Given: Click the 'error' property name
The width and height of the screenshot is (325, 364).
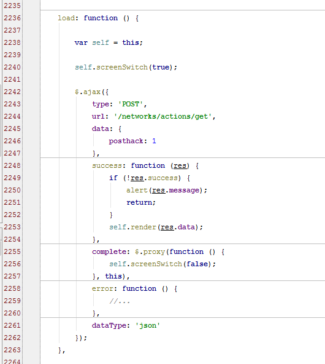Looking at the screenshot, I should pyautogui.click(x=102, y=289).
